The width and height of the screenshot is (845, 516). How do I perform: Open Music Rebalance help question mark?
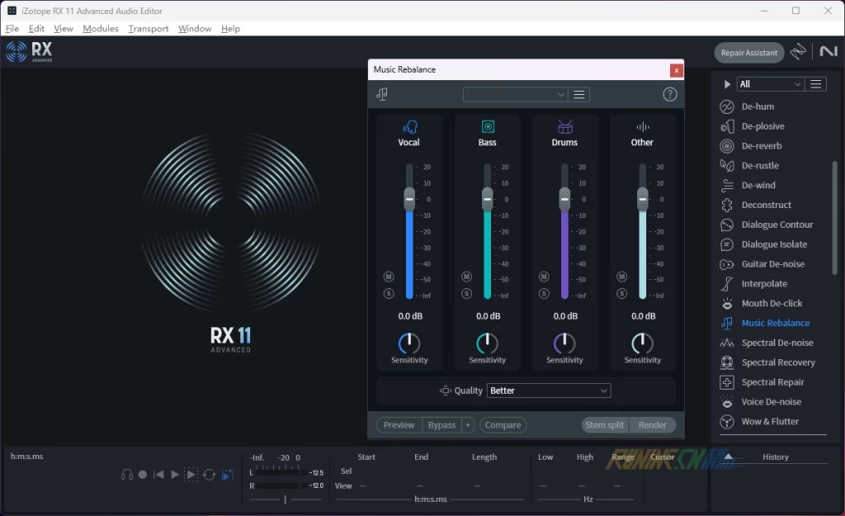click(x=669, y=94)
